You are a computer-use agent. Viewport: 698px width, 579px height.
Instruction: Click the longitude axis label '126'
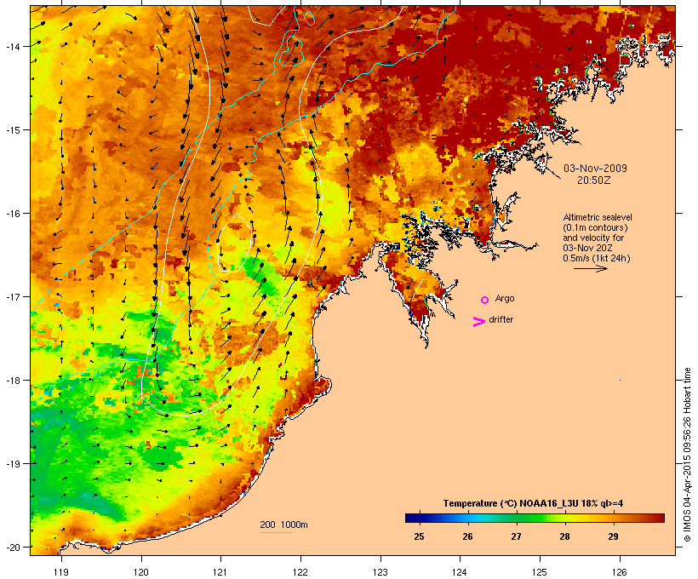(620, 572)
